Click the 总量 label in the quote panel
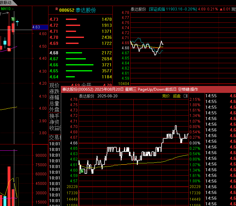Image resolution: width=236 pixels, height=206 pixels. point(54,103)
